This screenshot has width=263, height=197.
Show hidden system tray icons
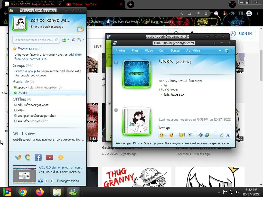(x=219, y=192)
